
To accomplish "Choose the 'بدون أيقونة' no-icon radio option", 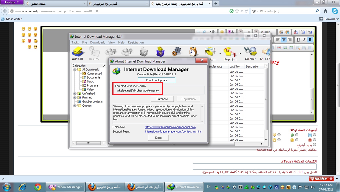I will [x=314, y=144].
